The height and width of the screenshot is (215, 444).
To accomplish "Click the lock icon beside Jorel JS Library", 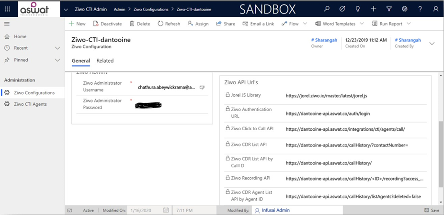I will tap(227, 95).
